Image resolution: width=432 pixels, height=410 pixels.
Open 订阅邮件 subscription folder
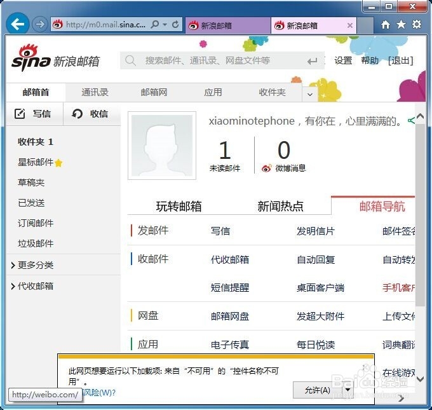coord(36,223)
